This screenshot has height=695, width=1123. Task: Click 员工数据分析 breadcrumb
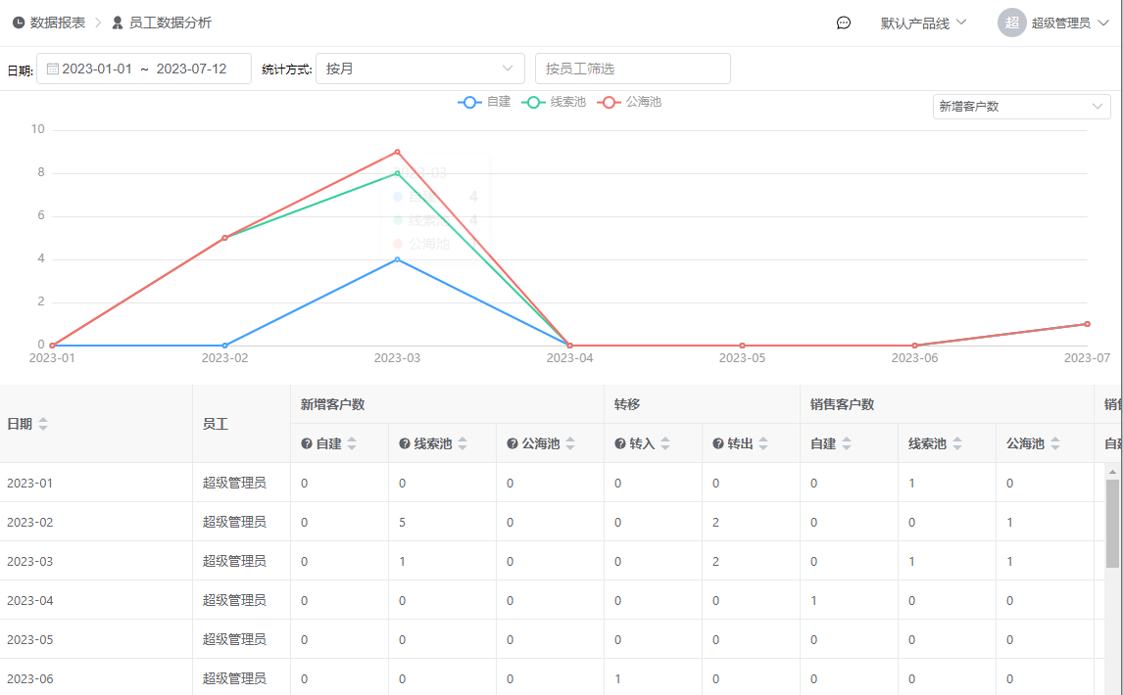(171, 23)
